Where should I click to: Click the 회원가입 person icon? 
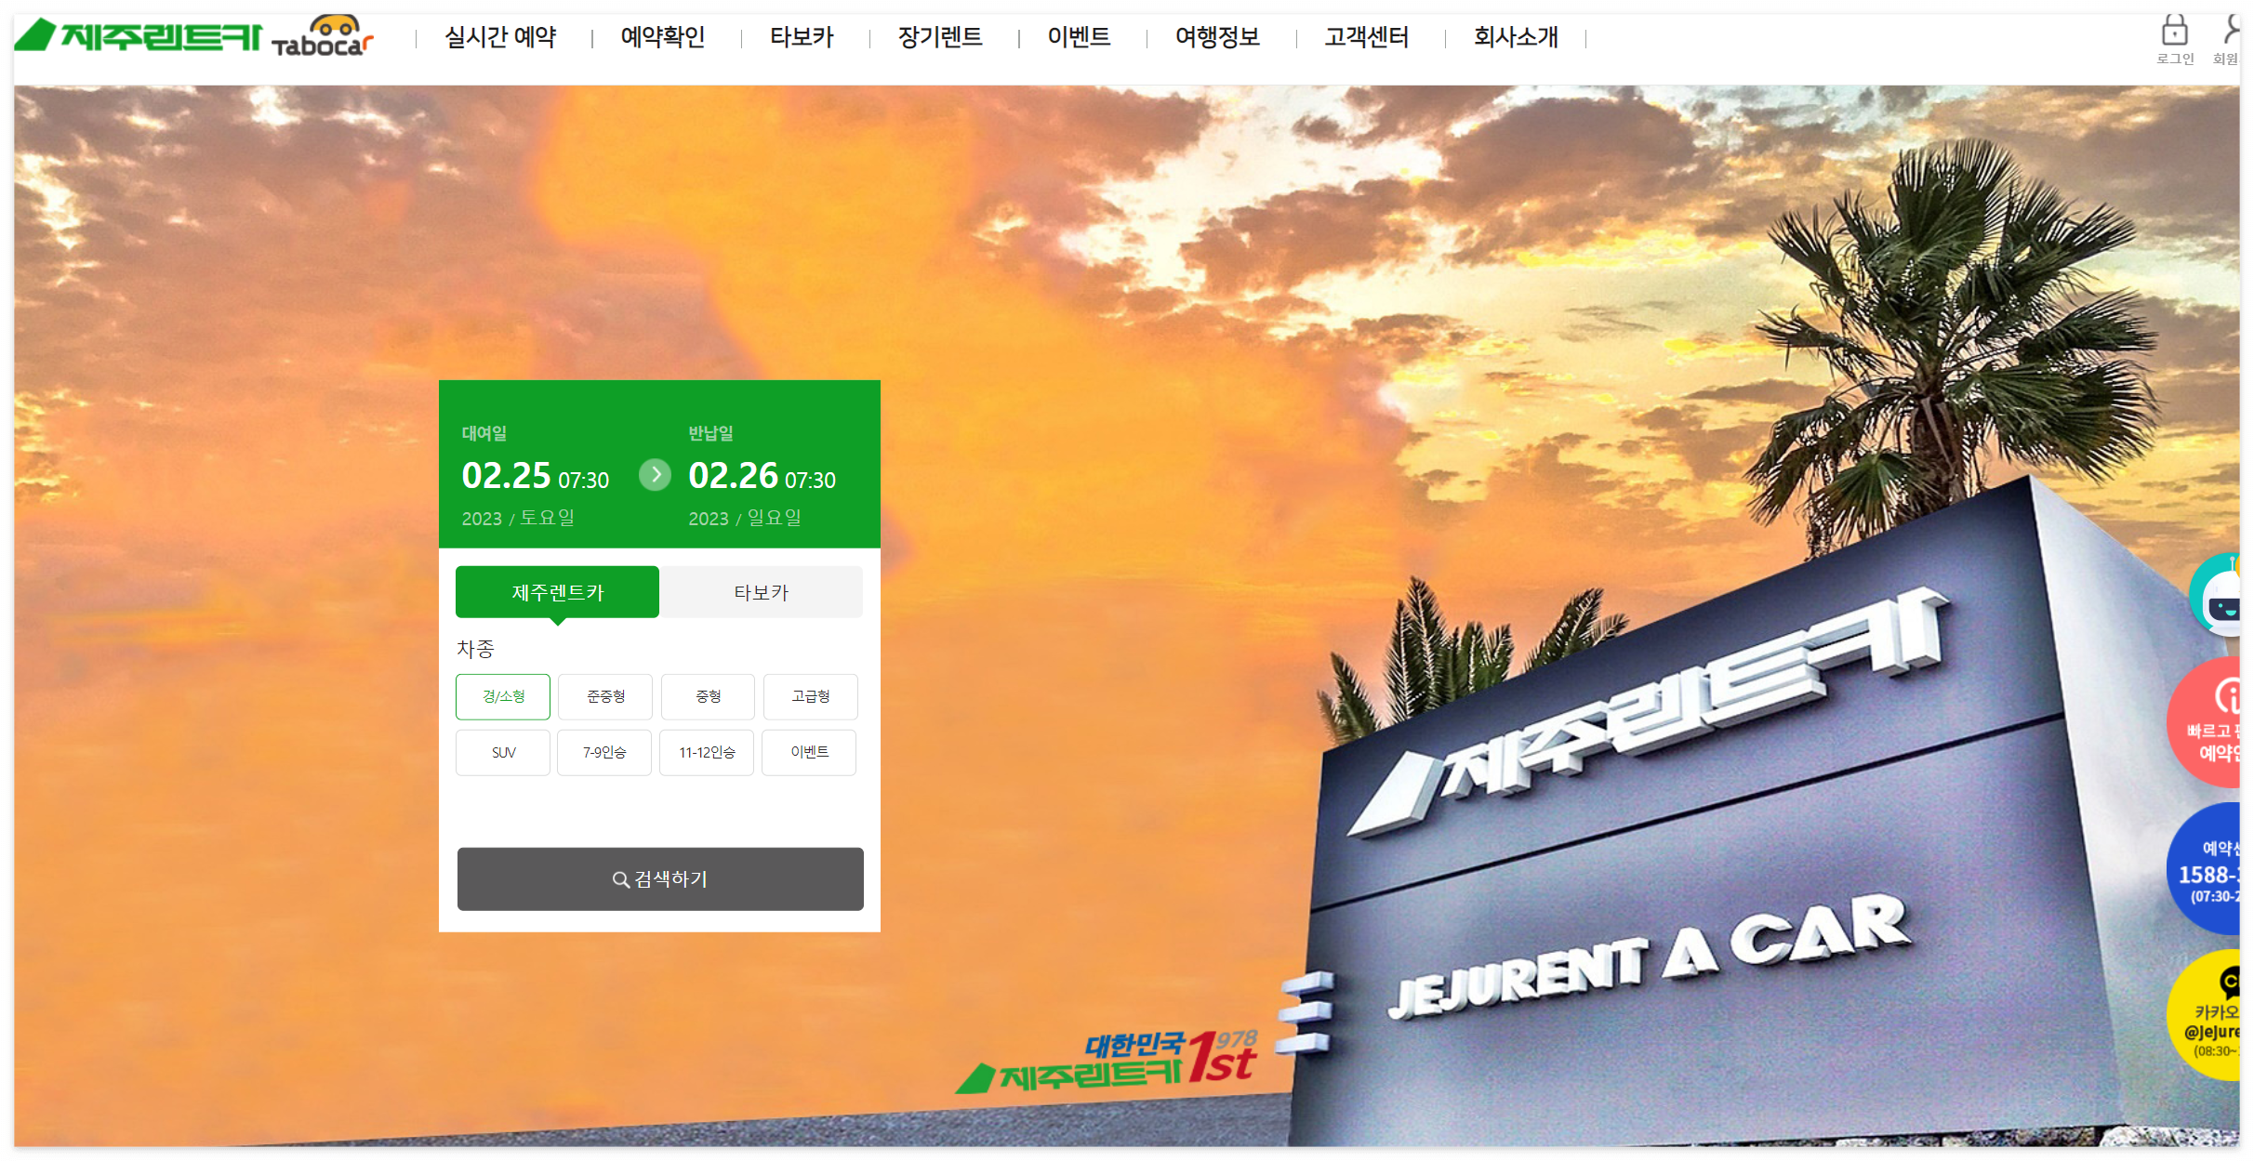click(2234, 33)
